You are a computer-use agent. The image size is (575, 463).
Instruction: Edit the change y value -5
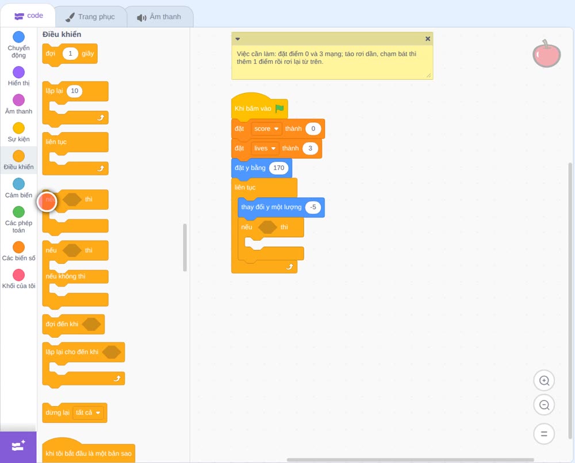click(x=313, y=207)
